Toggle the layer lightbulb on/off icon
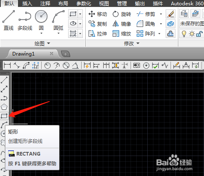 [184, 33]
